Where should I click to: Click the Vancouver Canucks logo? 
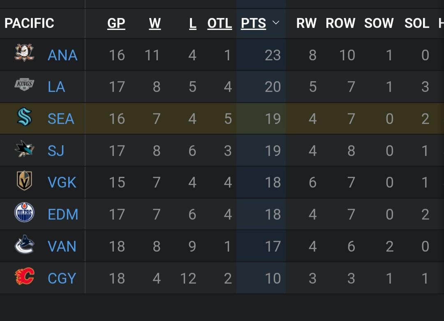point(25,246)
